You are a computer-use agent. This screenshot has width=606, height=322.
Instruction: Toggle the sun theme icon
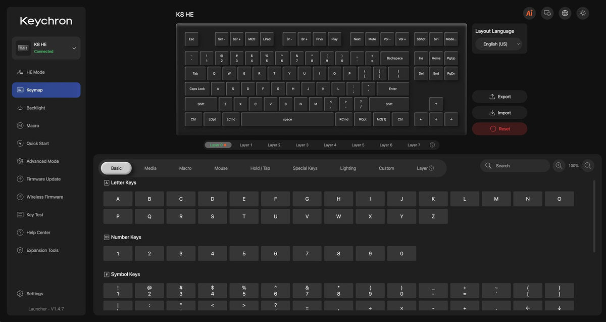tap(583, 13)
